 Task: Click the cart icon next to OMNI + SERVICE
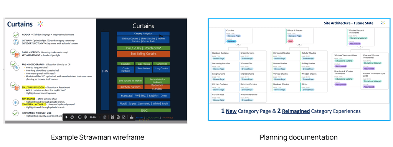click(17, 54)
